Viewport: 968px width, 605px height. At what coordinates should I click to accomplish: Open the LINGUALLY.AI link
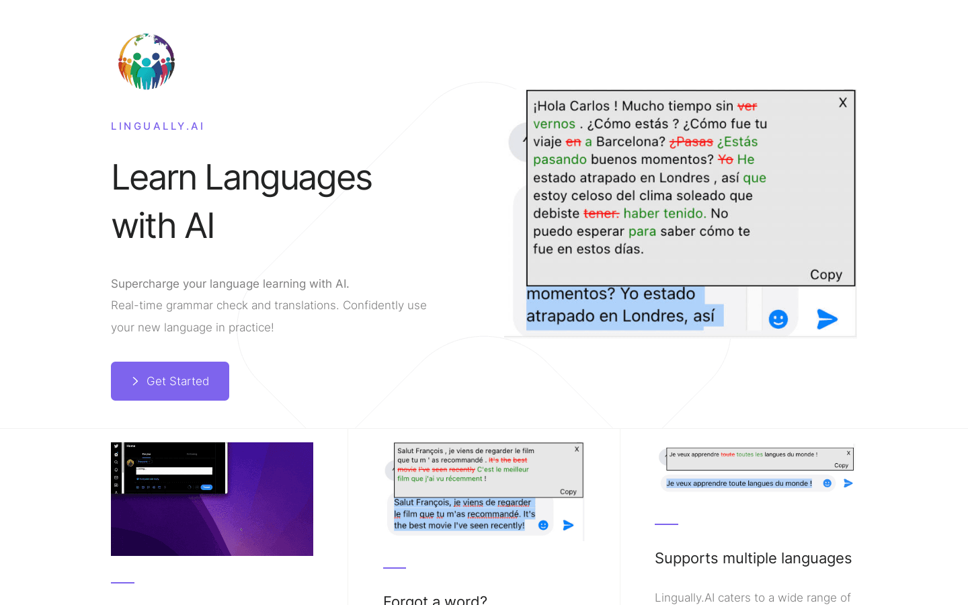coord(157,126)
